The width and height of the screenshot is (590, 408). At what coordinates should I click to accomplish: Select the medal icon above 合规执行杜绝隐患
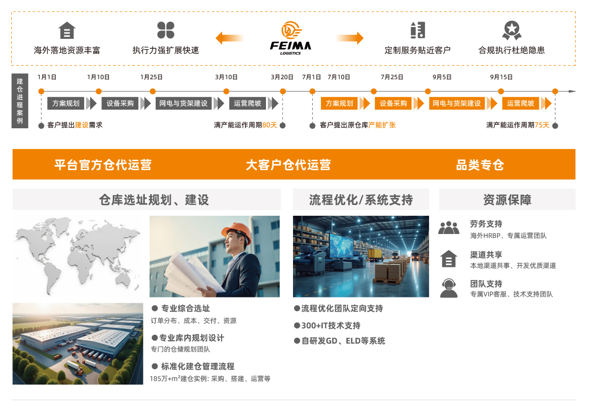click(512, 30)
